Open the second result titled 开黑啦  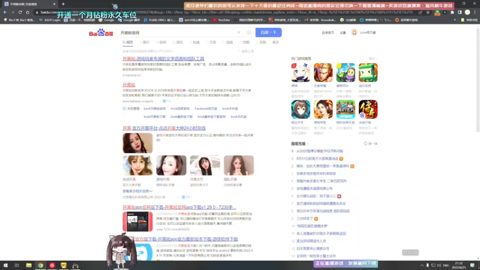(129, 85)
